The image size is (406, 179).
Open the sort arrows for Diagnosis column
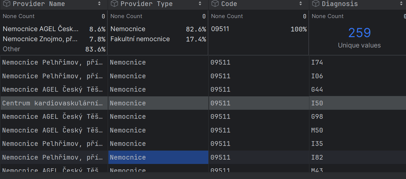click(x=401, y=4)
